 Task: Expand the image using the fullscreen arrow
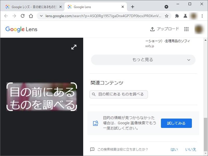tap(74, 47)
